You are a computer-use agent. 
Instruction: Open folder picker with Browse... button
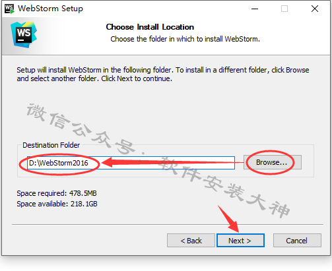click(273, 162)
